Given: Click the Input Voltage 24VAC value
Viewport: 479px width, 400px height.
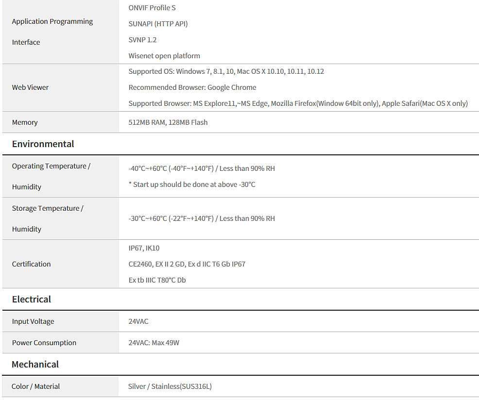Looking at the screenshot, I should tap(138, 321).
